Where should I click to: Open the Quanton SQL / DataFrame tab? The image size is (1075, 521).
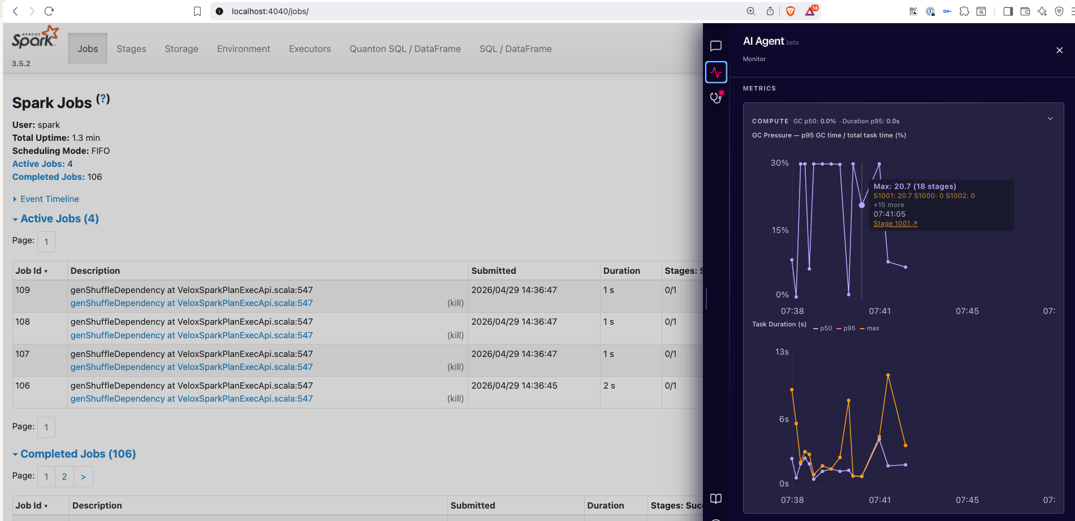(405, 49)
